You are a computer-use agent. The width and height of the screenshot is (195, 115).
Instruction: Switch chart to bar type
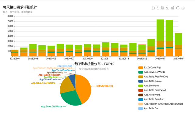pos(173,8)
